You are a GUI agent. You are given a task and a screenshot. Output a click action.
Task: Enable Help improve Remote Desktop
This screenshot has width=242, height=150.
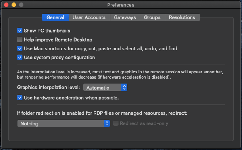point(20,40)
